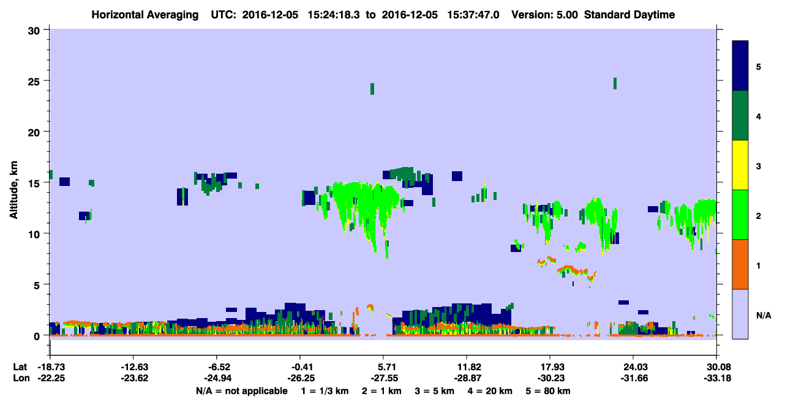796x408 pixels.
Task: Click legend text 'N/A = not applicable'
Action: (241, 391)
